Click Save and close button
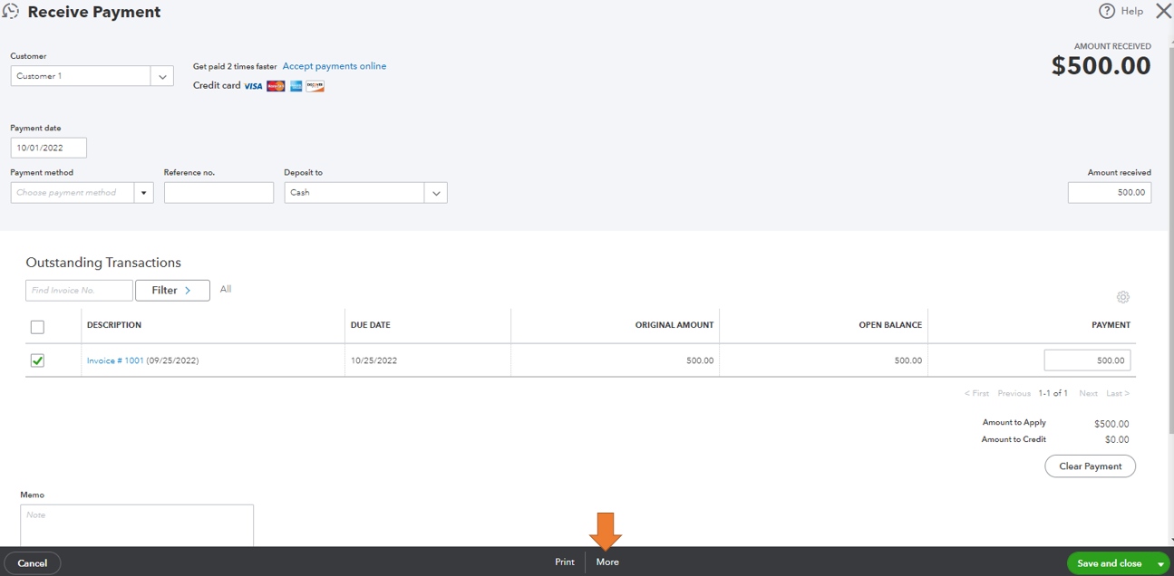Viewport: 1174px width, 576px height. (x=1109, y=563)
